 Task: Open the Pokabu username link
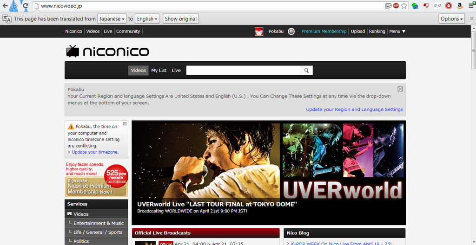pos(276,31)
